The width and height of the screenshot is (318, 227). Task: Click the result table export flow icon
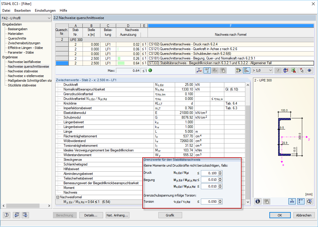click(x=239, y=70)
